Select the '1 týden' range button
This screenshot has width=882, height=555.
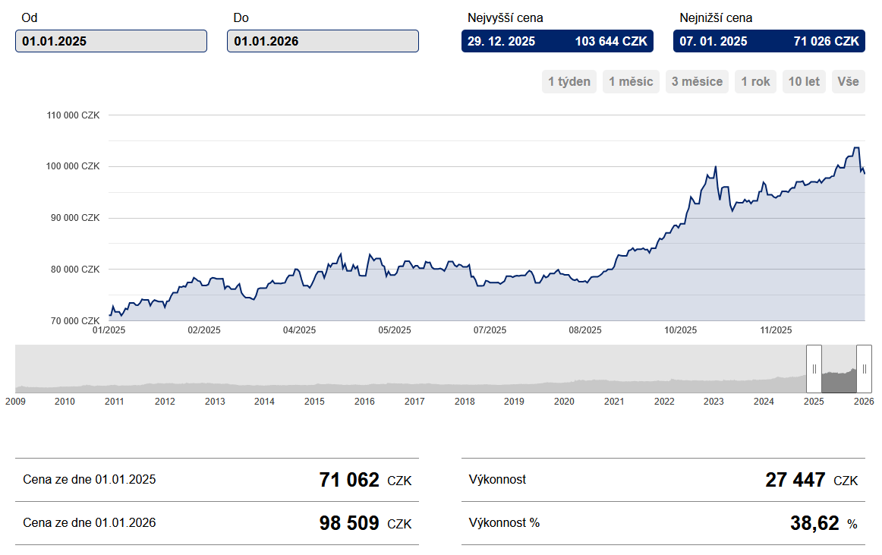[569, 81]
